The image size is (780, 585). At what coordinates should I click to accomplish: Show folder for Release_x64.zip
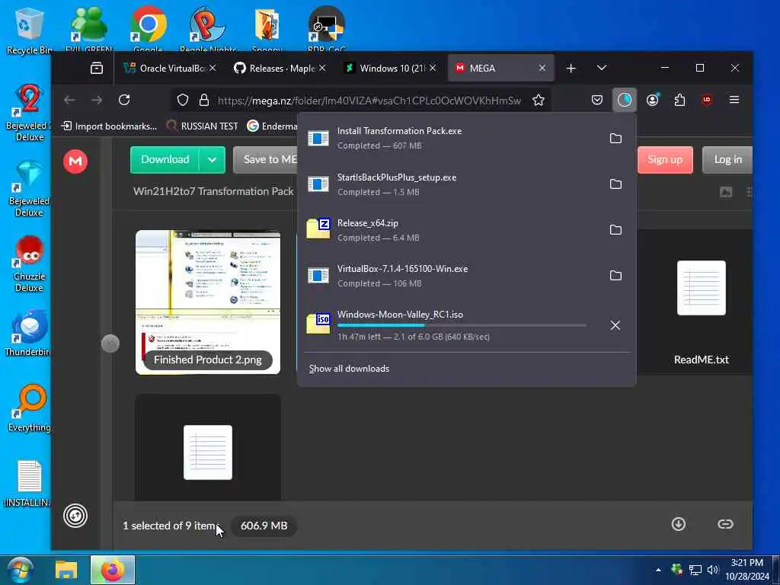(615, 230)
